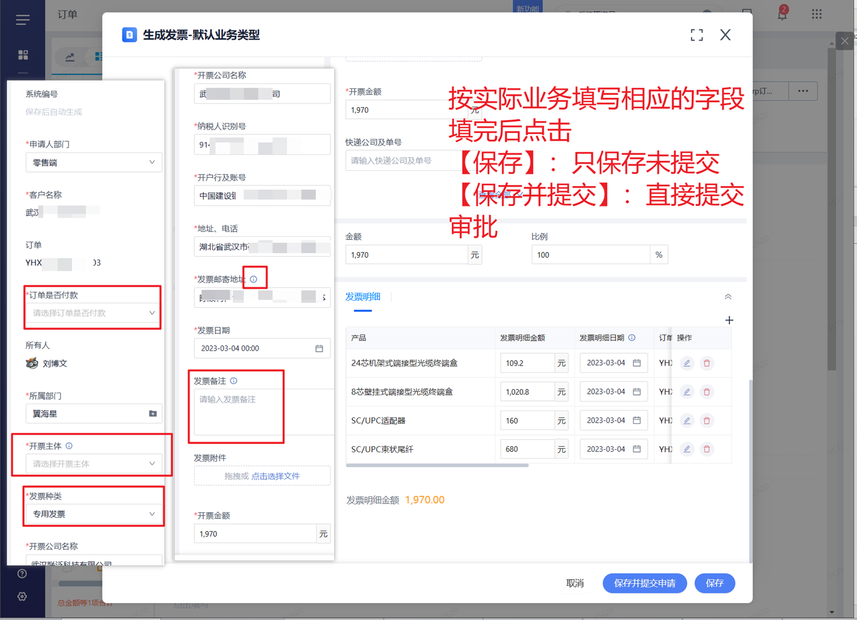This screenshot has width=857, height=620.
Task: Open the 订单是否付款 dropdown
Action: [94, 313]
